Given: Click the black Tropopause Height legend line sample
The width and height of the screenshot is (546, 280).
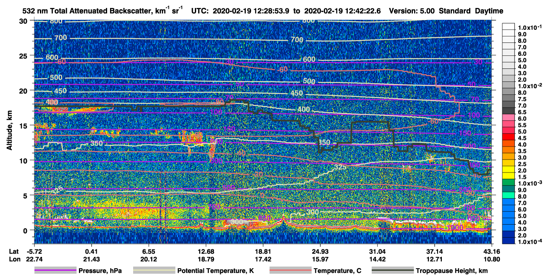Looking at the screenshot, I should point(392,271).
